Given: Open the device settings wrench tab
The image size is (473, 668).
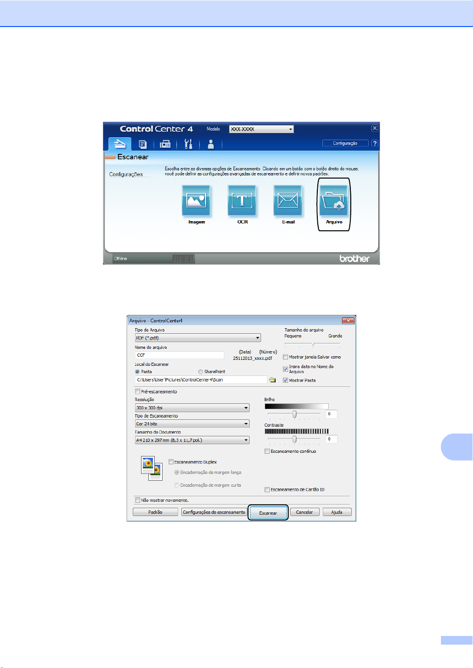Looking at the screenshot, I should (188, 144).
